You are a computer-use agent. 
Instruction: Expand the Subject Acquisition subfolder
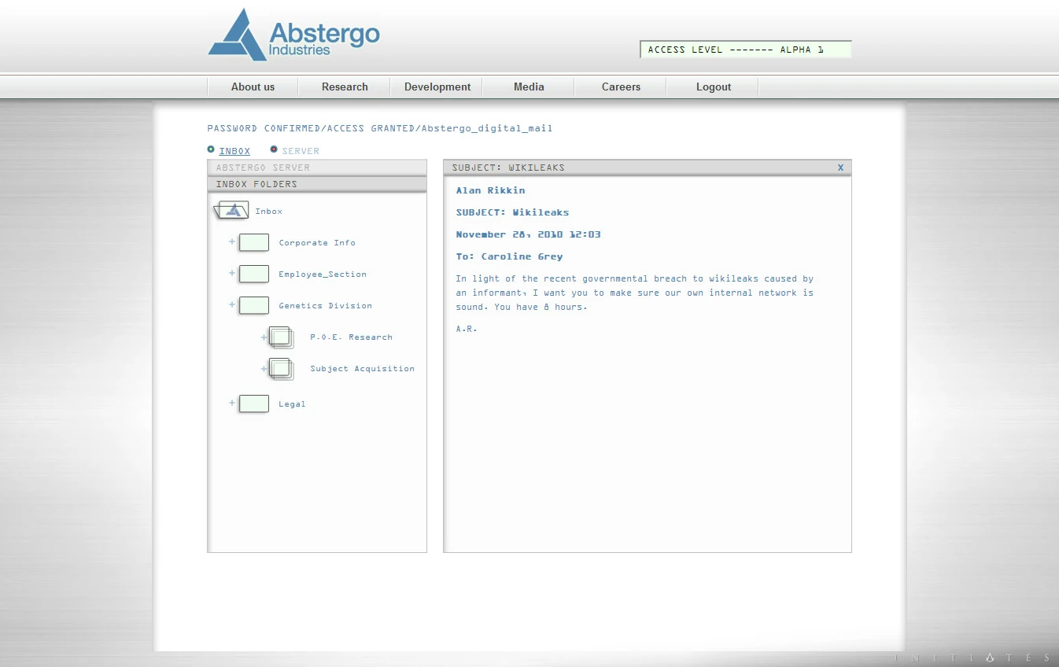pos(264,369)
